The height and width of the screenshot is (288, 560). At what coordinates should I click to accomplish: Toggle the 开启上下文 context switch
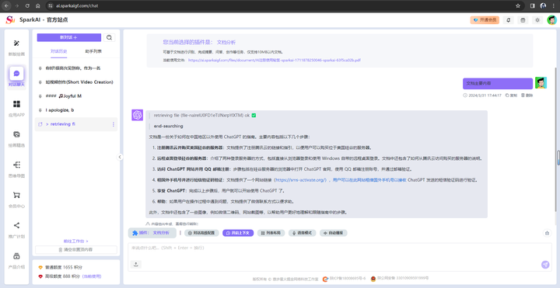pyautogui.click(x=238, y=233)
